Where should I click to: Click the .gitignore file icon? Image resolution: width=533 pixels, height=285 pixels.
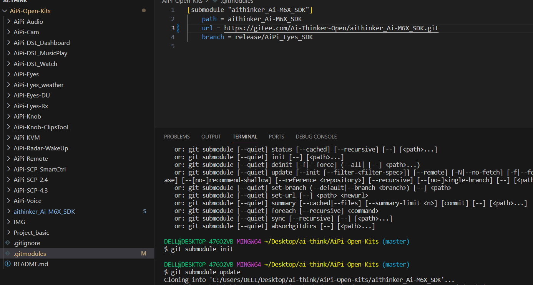click(7, 243)
